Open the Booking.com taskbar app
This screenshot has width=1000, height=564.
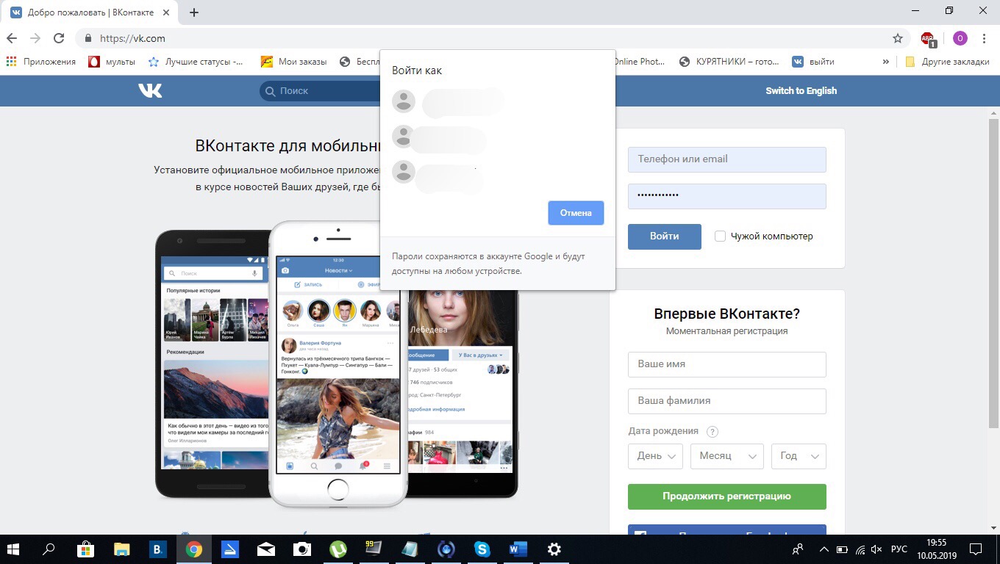(x=157, y=549)
